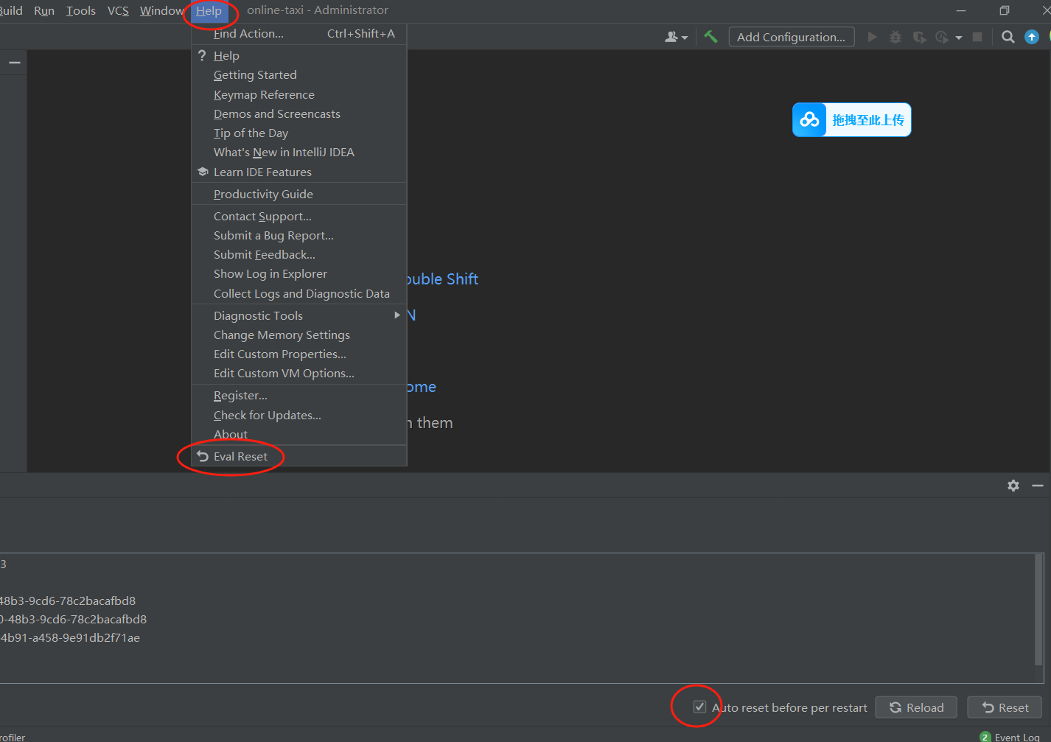Choose Submit Feedback
Image resolution: width=1051 pixels, height=742 pixels.
299,254
